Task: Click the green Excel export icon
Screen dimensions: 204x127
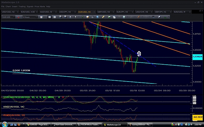Action: (x=83, y=17)
